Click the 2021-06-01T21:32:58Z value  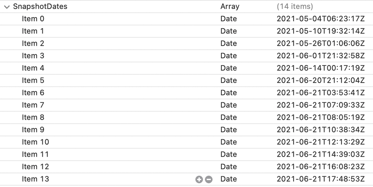321,56
